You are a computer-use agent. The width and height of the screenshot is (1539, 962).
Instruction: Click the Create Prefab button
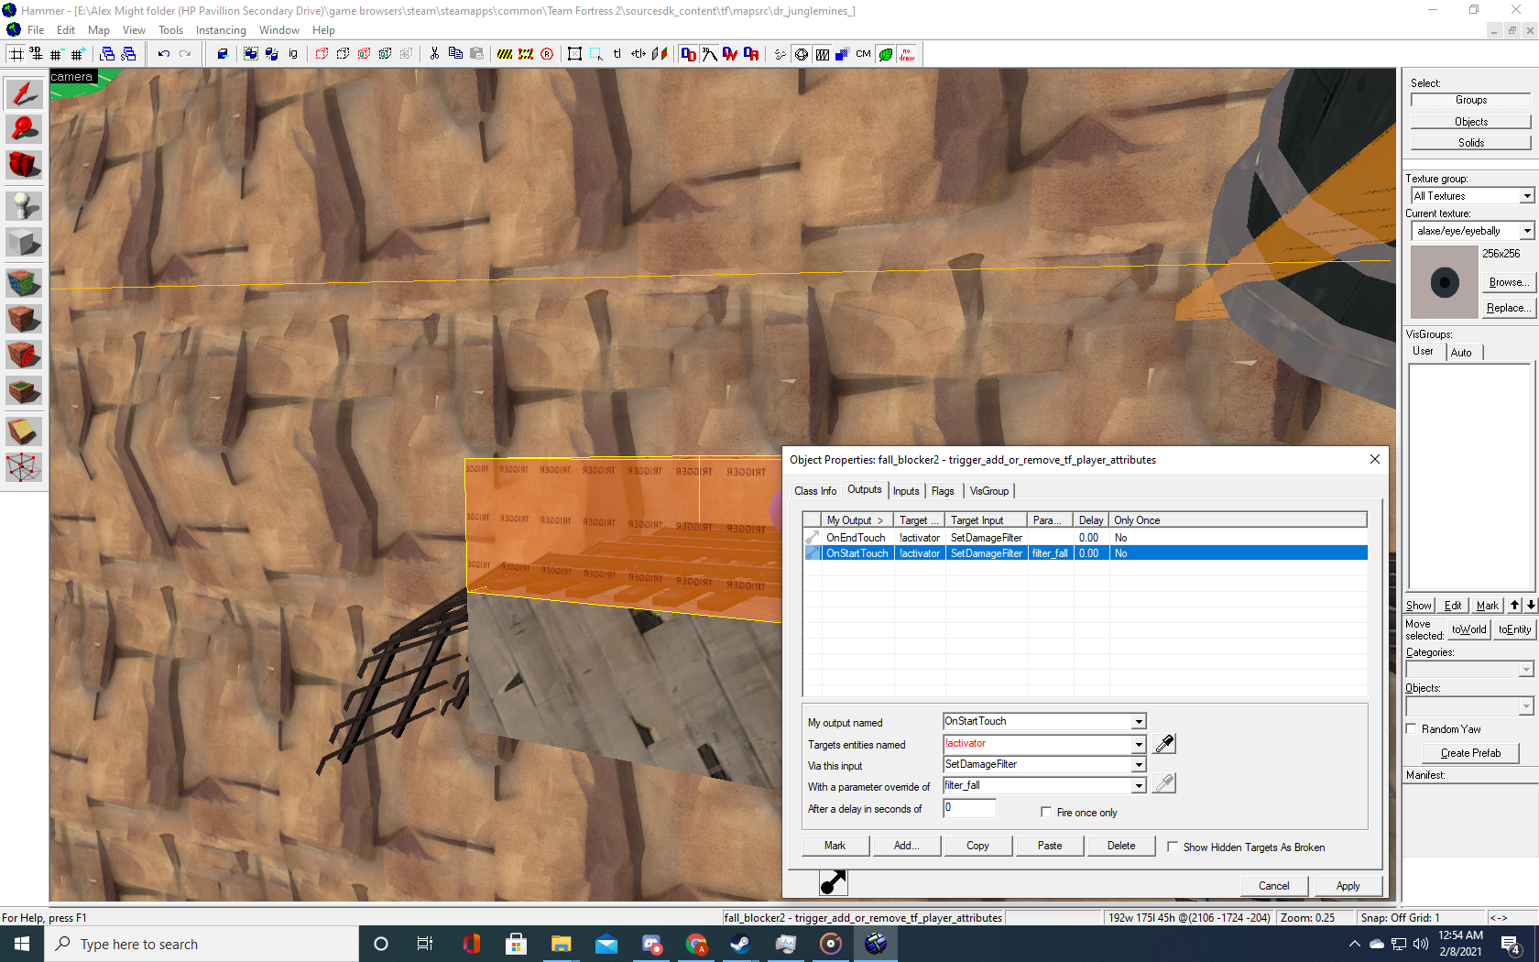1470,753
